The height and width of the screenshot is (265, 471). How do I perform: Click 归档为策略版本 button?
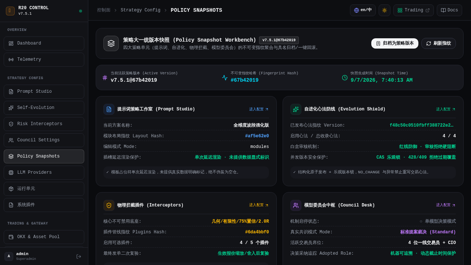tap(395, 43)
